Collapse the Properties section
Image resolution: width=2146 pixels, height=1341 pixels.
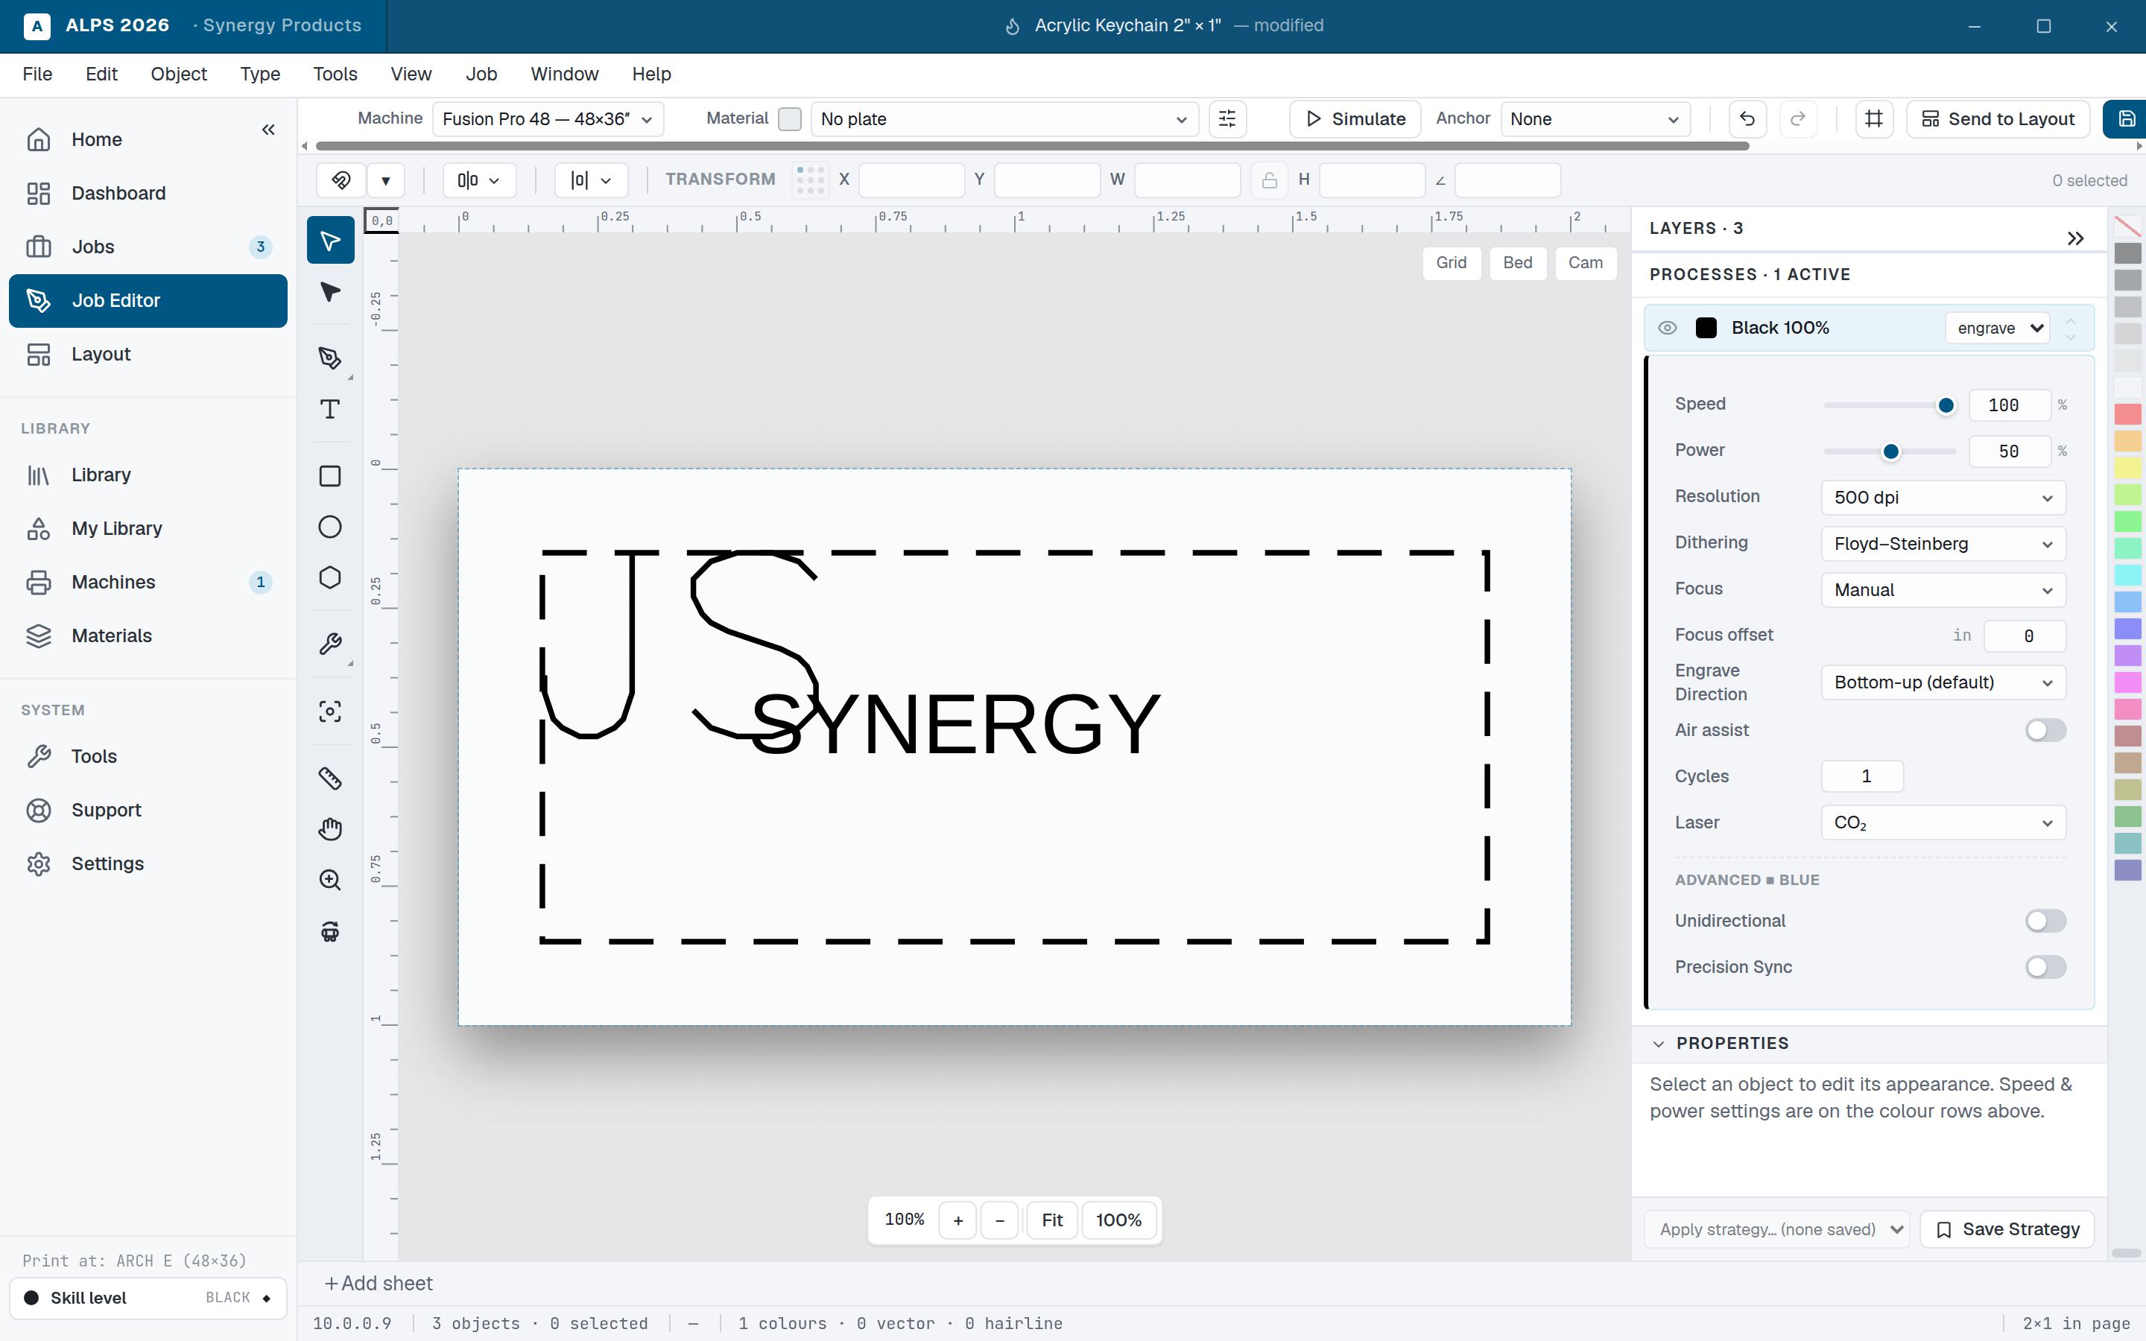[x=1658, y=1044]
